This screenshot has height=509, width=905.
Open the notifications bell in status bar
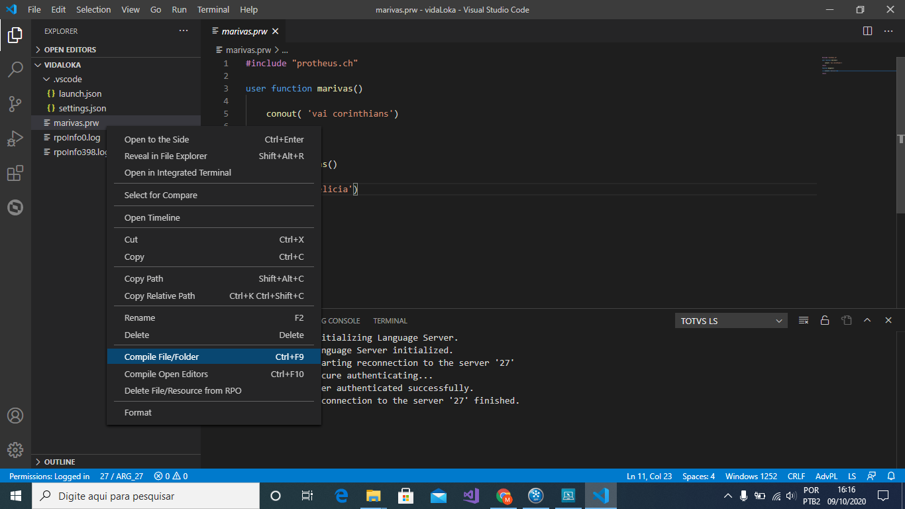tap(890, 476)
